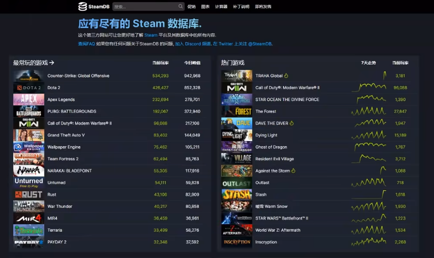
Task: Click the Counter-Strike: Global Offensive thumbnail
Action: tap(28, 76)
